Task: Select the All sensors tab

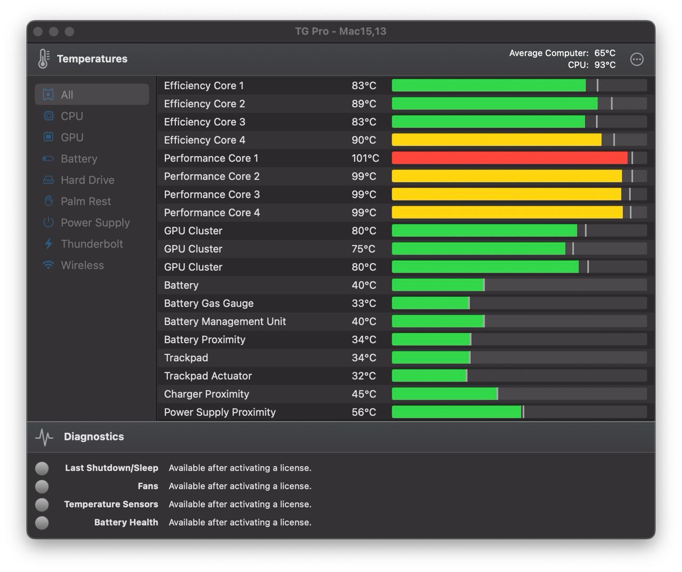Action: point(67,94)
